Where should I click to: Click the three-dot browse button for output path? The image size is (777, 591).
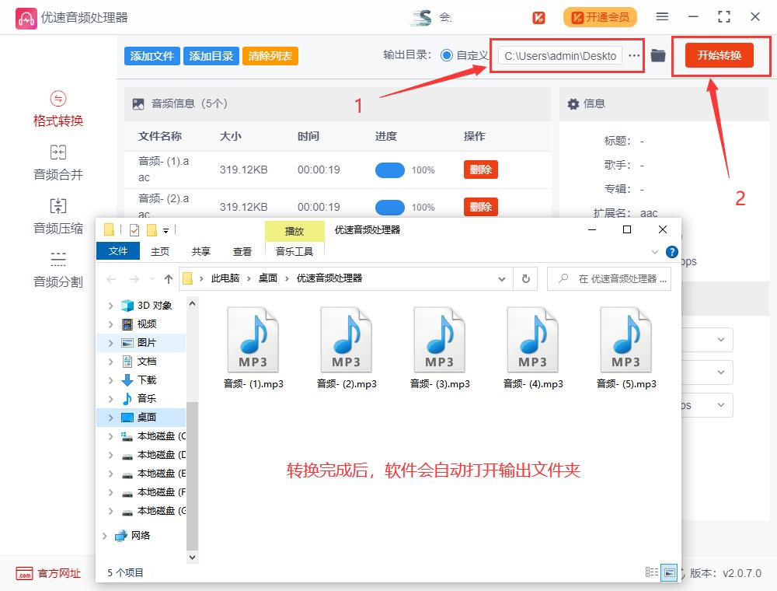634,55
